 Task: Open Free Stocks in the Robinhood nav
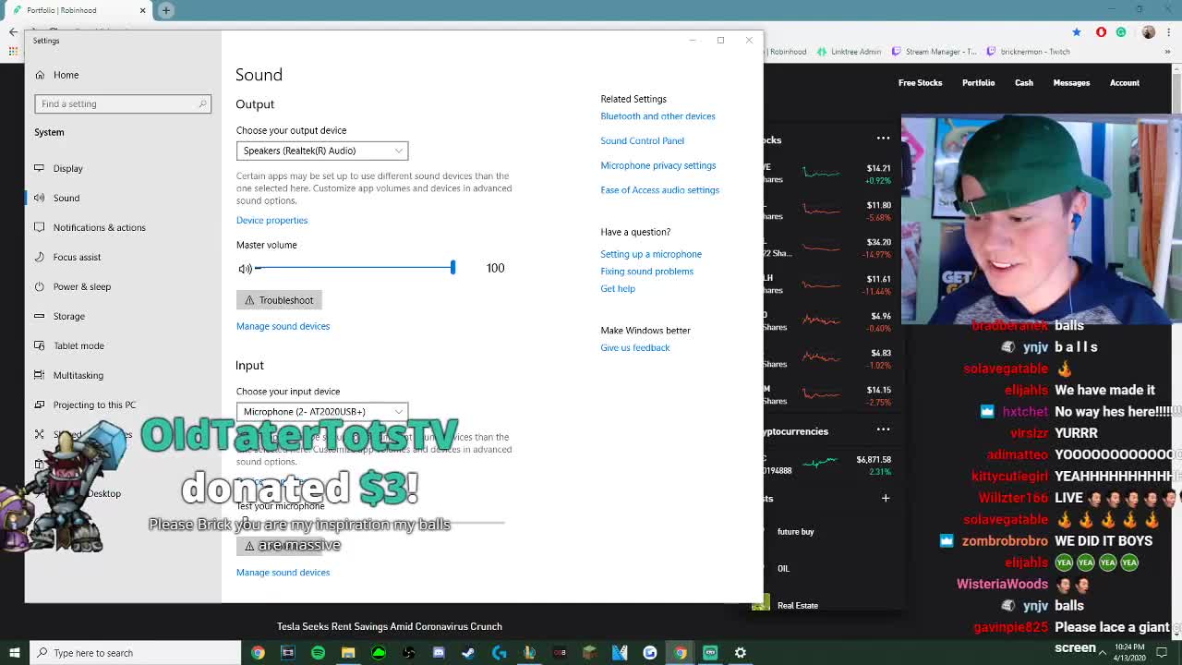pyautogui.click(x=920, y=83)
